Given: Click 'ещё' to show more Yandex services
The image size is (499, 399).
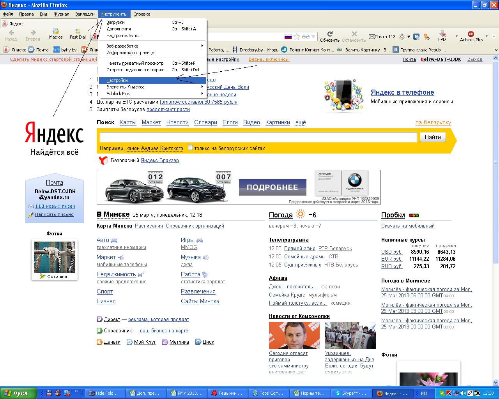Looking at the screenshot, I should click(x=301, y=122).
